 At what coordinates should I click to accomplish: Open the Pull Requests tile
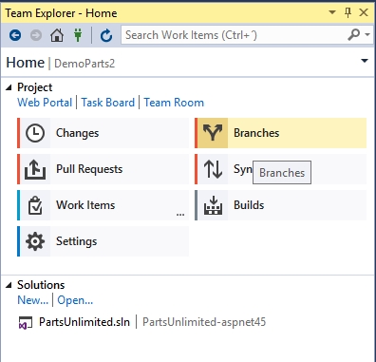click(103, 169)
